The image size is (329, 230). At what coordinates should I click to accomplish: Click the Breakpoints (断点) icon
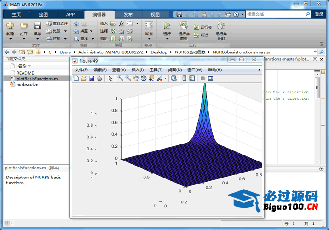click(x=149, y=26)
